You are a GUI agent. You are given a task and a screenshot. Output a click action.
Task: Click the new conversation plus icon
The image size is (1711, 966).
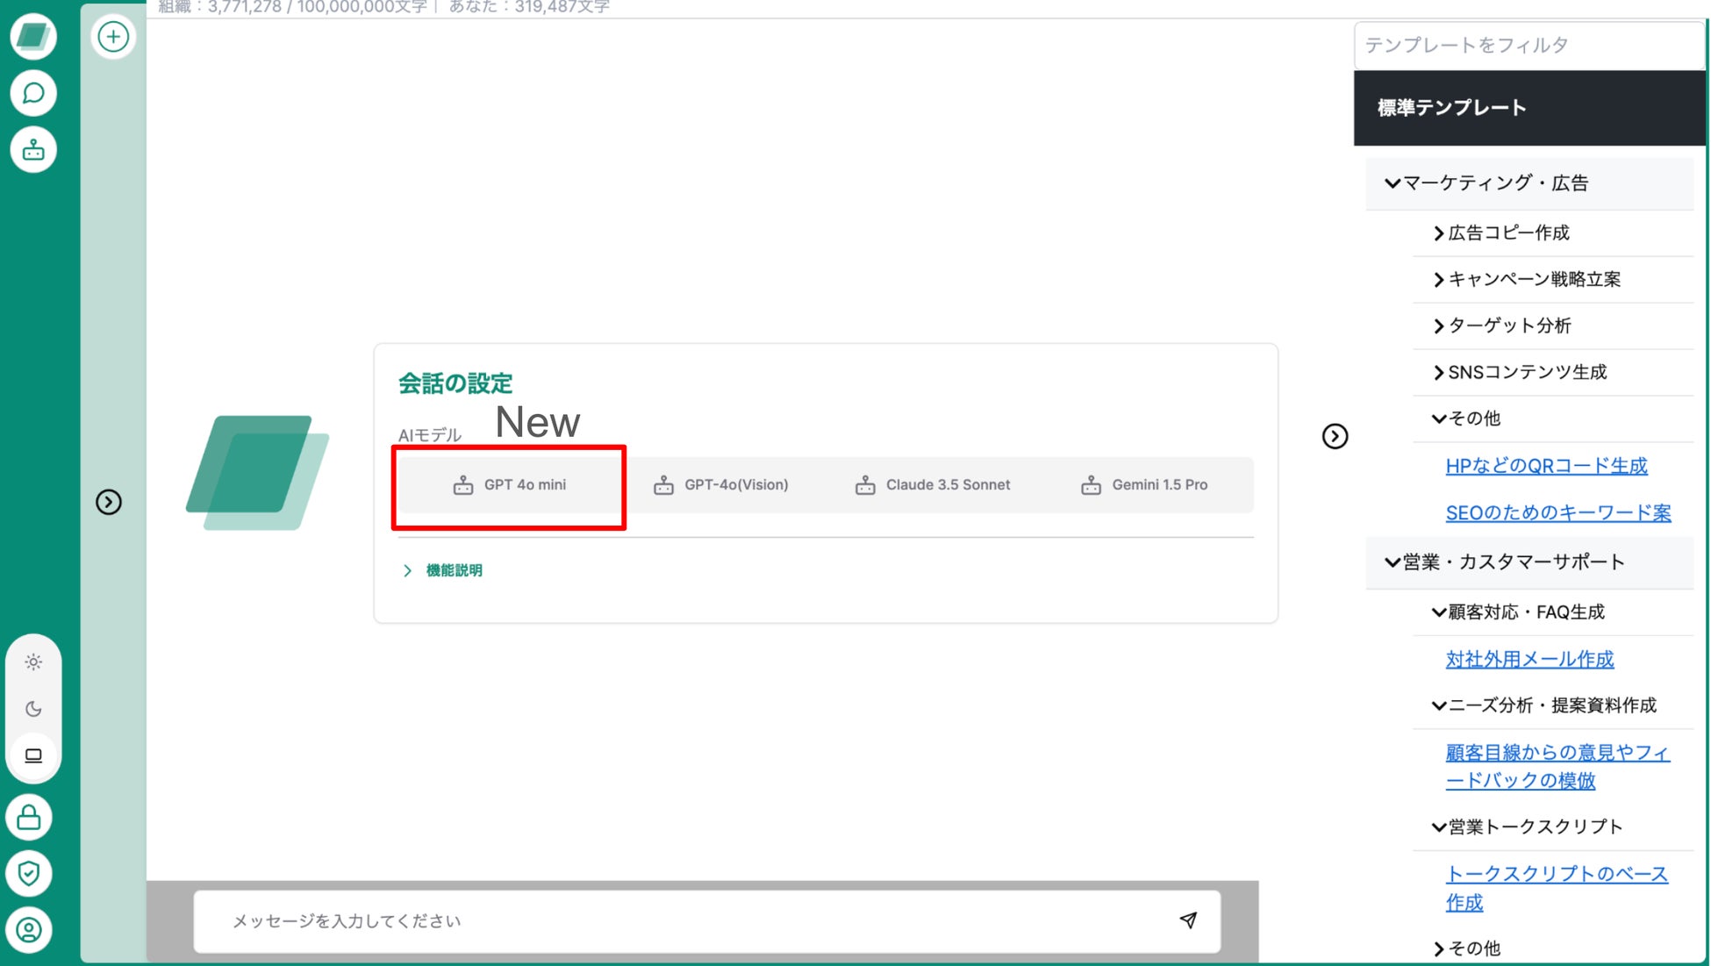(113, 37)
